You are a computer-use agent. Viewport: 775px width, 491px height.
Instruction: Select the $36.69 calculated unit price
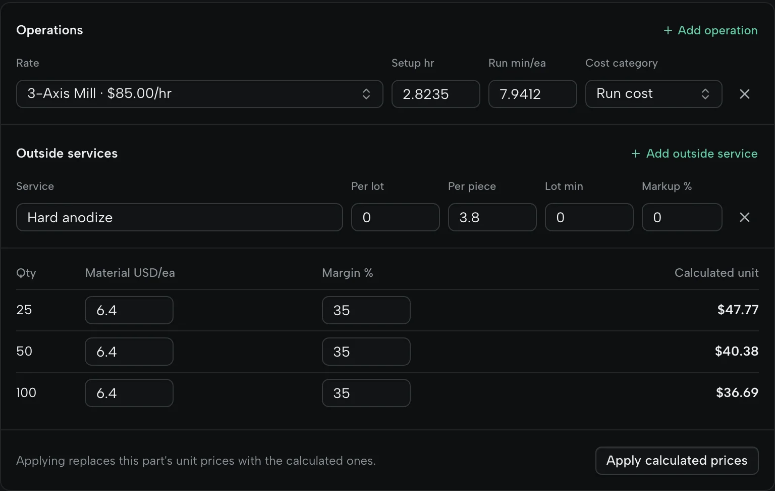pyautogui.click(x=737, y=392)
